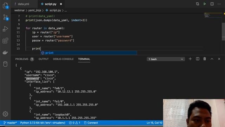Click yaml_jinja breadcrumb folder
This screenshot has width=225, height=127.
tap(34, 10)
